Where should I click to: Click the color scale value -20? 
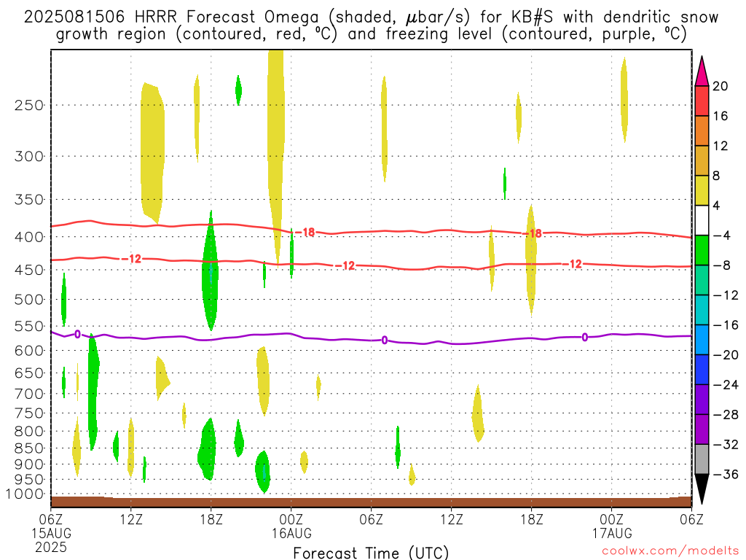click(x=726, y=355)
